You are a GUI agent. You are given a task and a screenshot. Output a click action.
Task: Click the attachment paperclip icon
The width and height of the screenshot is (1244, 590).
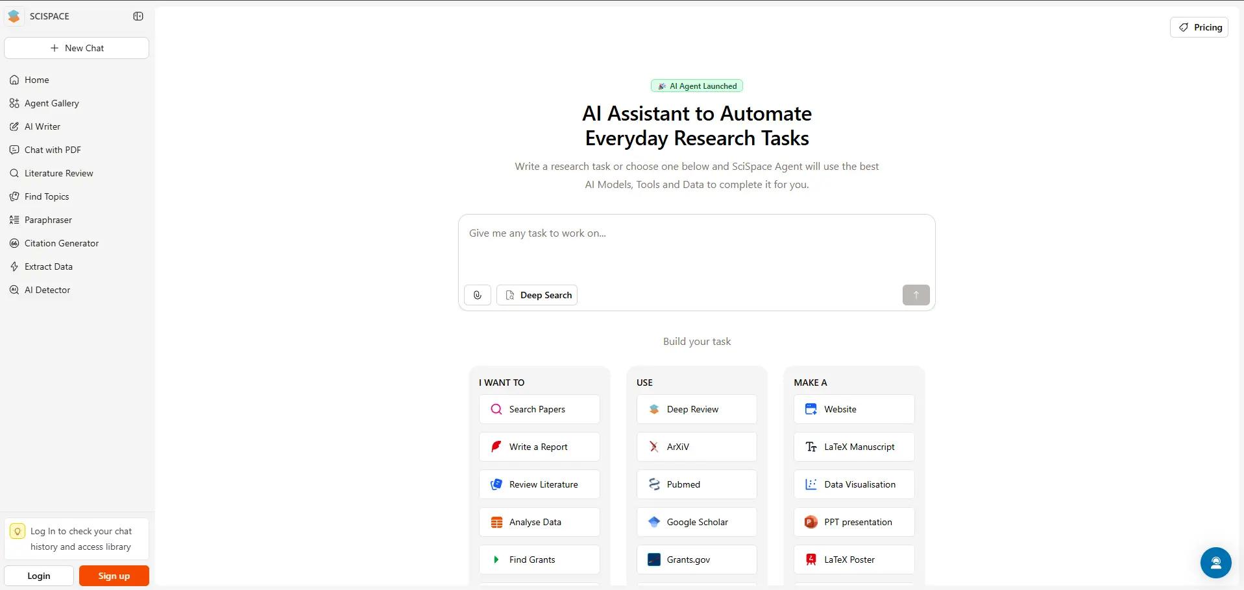[478, 295]
